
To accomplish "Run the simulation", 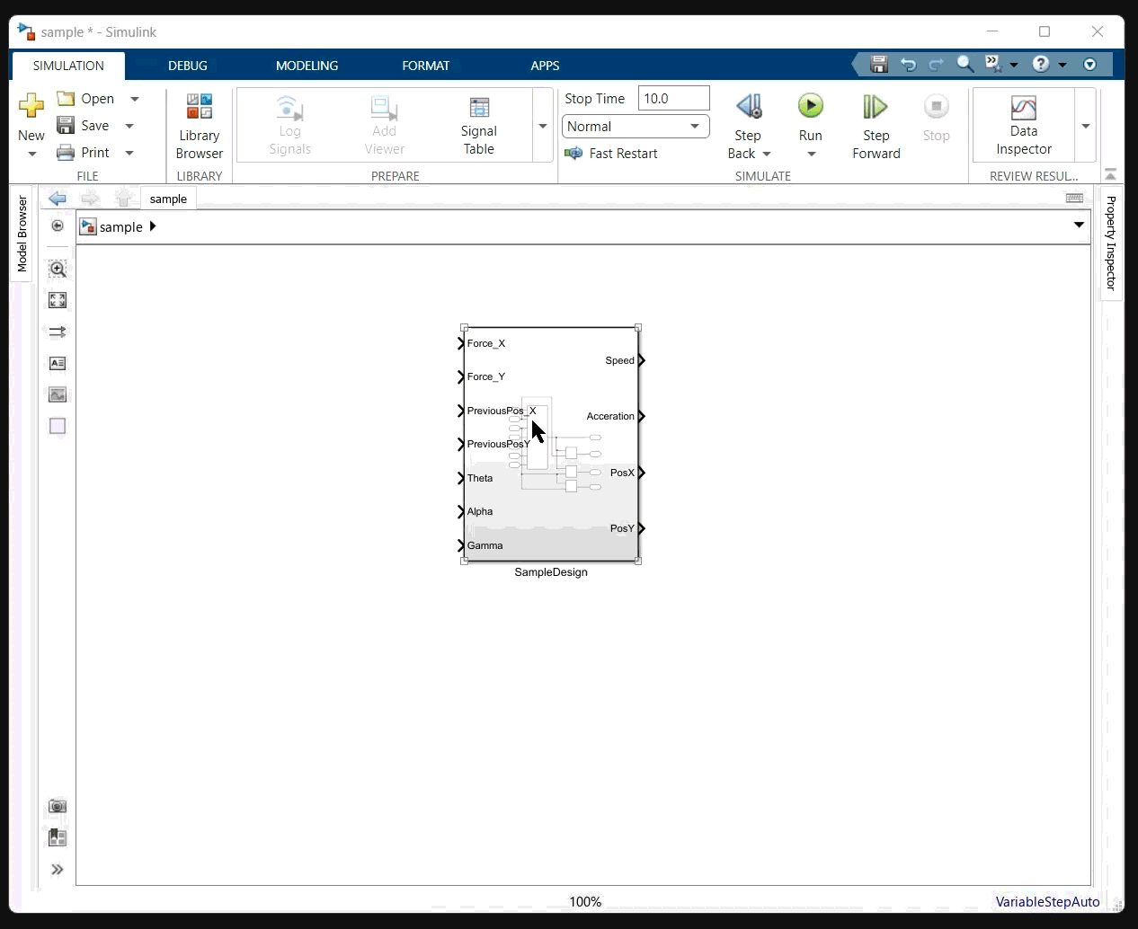I will 811,106.
